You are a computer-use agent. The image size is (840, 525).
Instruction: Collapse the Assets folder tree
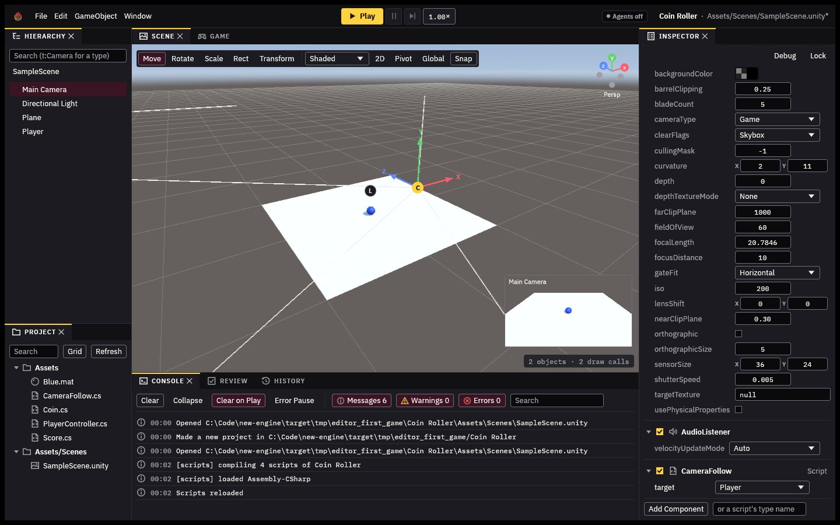coord(16,368)
